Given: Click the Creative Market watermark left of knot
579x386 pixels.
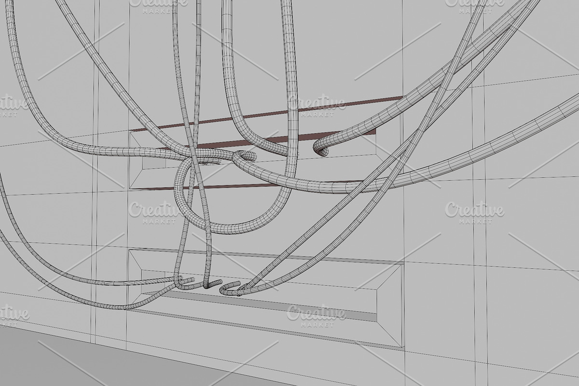Looking at the screenshot, I should click(x=159, y=212).
